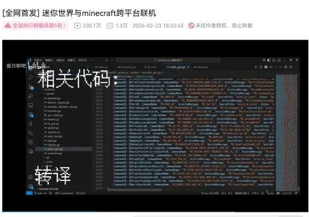Open the 文件(F) menu
309x217 pixels.
pyautogui.click(x=38, y=60)
